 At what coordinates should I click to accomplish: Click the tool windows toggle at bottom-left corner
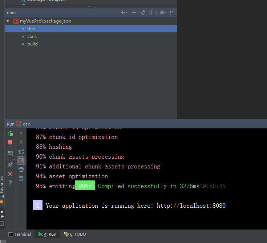point(3,241)
